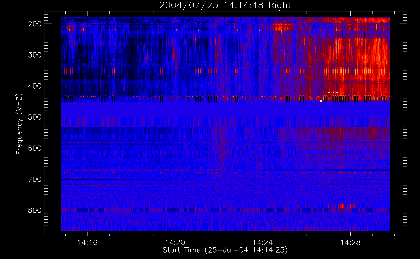
Task: Select the 300 frequency tick label
Action: click(x=35, y=55)
